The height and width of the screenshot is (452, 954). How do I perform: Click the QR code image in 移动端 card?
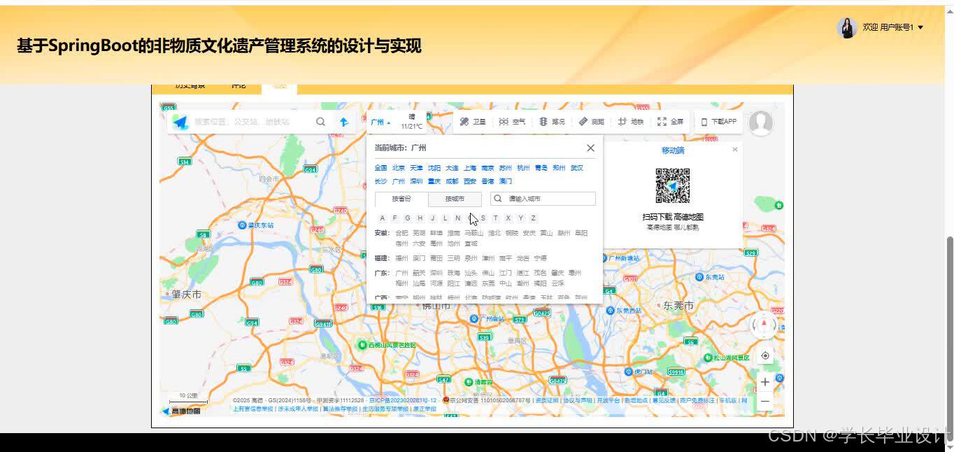click(x=672, y=185)
